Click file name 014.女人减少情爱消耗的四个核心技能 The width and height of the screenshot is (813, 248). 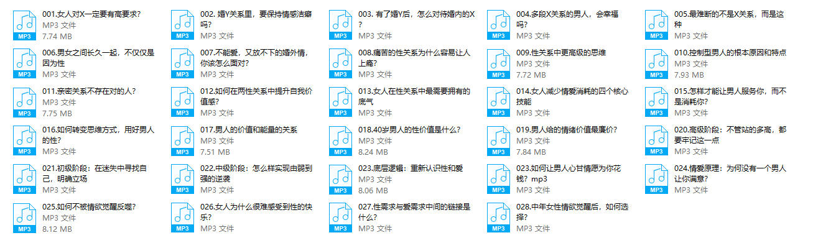pyautogui.click(x=572, y=96)
